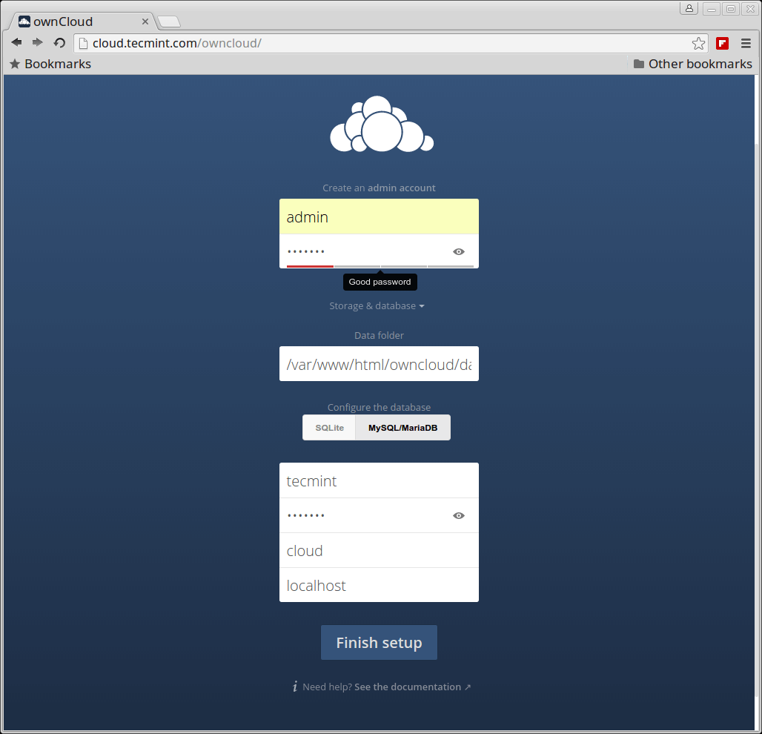Open a new browser tab

[x=169, y=22]
